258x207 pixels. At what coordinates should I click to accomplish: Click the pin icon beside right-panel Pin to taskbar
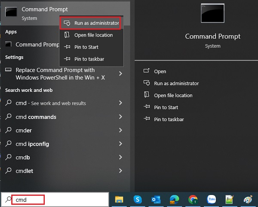[147, 118]
